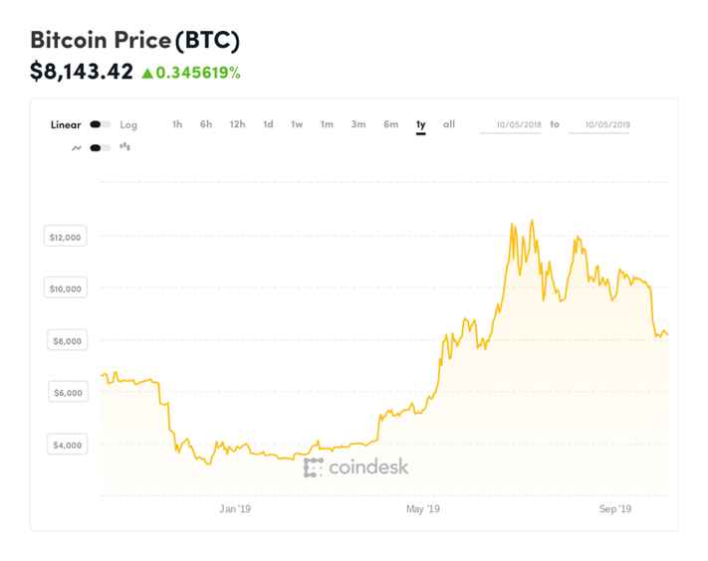Click the candlestick chart icon
Screen dimensions: 708x561
click(x=124, y=147)
